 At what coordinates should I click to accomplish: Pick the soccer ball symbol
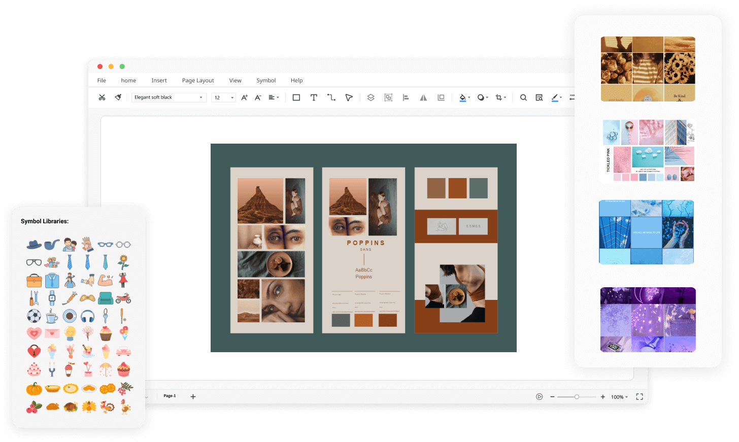click(34, 316)
